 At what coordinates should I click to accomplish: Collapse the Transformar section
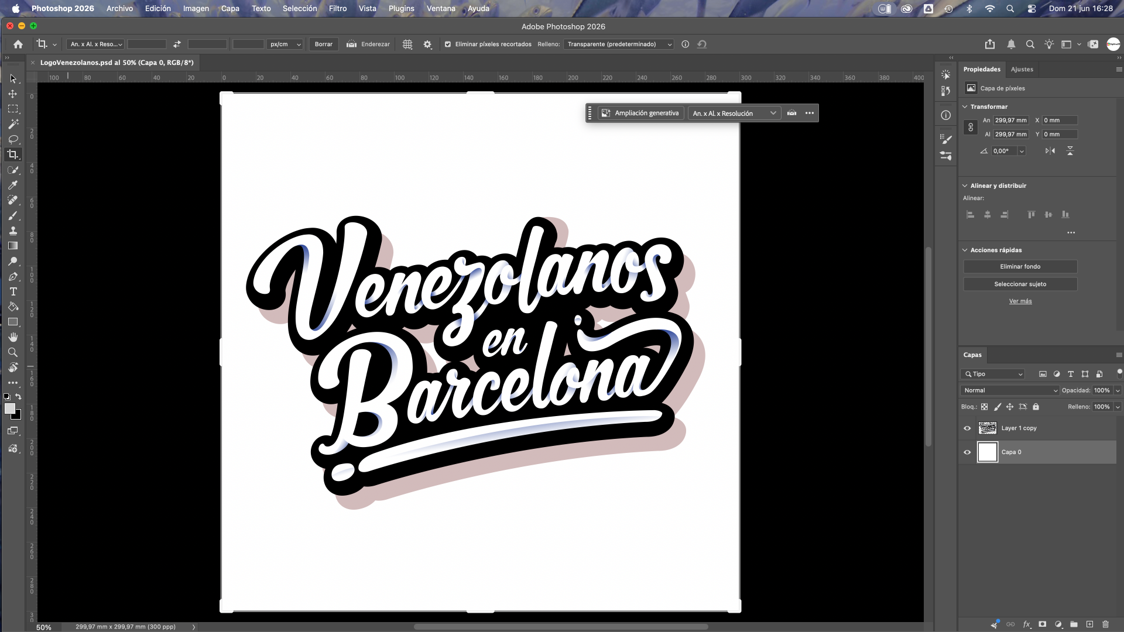[x=965, y=107]
